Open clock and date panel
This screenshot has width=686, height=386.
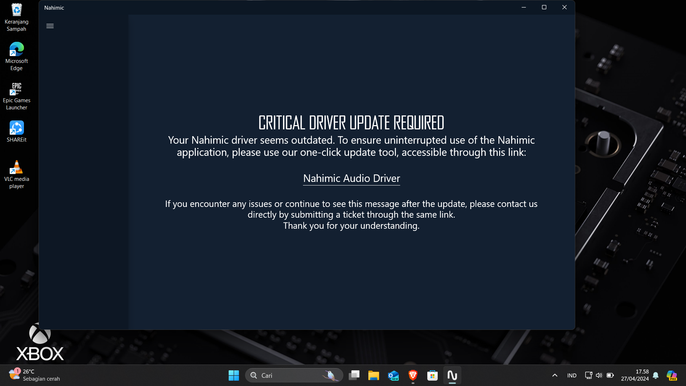point(635,375)
